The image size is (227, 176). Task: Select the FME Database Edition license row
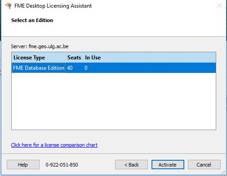coord(114,68)
